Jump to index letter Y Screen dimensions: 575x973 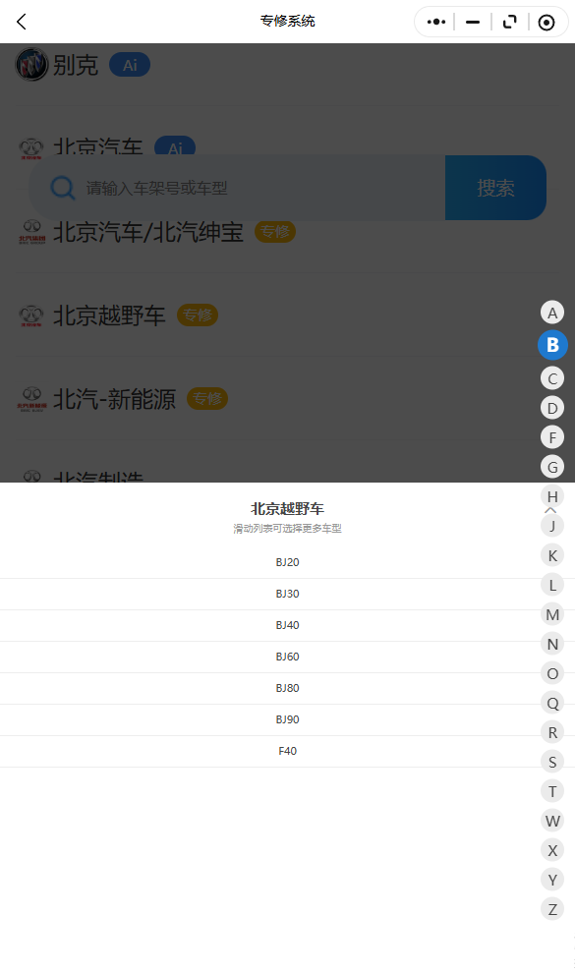[552, 880]
